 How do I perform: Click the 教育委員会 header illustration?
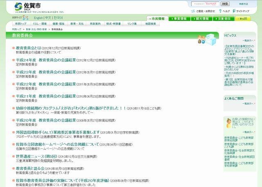(207, 39)
